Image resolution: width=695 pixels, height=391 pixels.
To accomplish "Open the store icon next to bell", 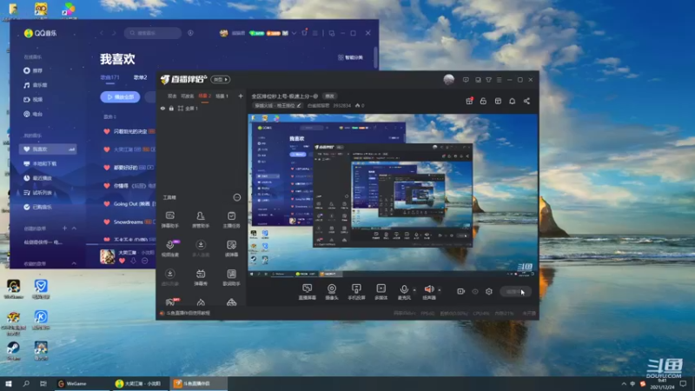I will (x=498, y=101).
